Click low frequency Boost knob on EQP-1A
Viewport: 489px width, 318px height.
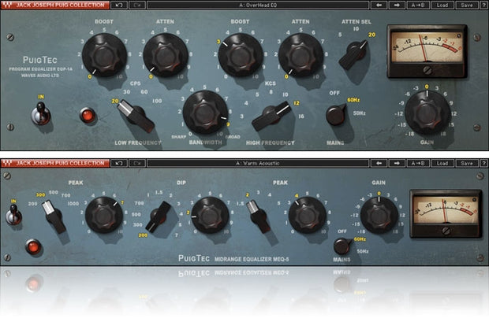(x=104, y=55)
